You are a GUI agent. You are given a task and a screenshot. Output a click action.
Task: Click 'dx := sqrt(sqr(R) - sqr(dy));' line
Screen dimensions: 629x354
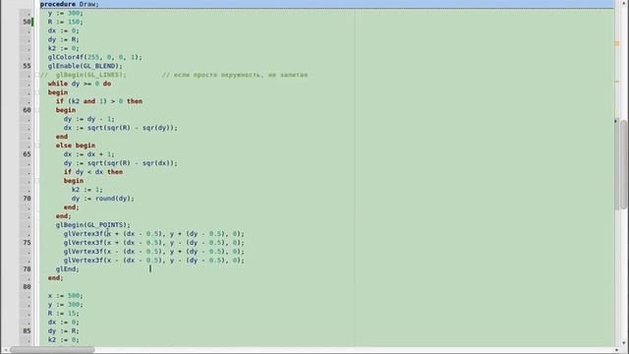point(120,128)
